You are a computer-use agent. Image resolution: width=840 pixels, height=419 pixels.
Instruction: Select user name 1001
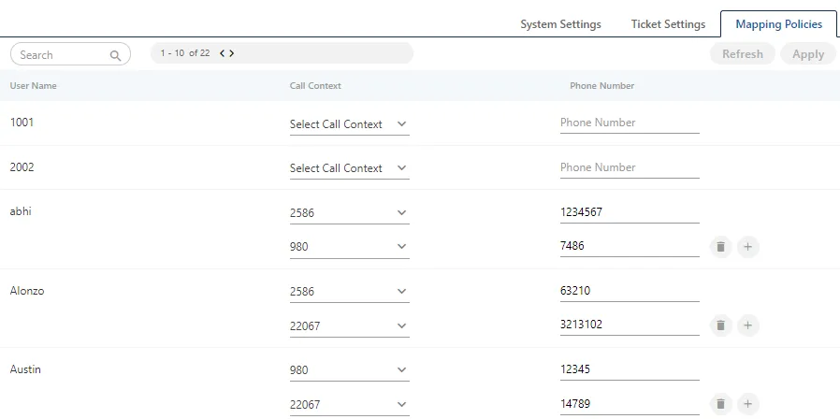[x=22, y=123]
